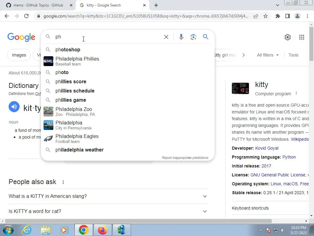
Task: Pick the 'phillies score' suggestion
Action: click(x=128, y=82)
